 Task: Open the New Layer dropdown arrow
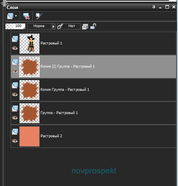(x=16, y=16)
